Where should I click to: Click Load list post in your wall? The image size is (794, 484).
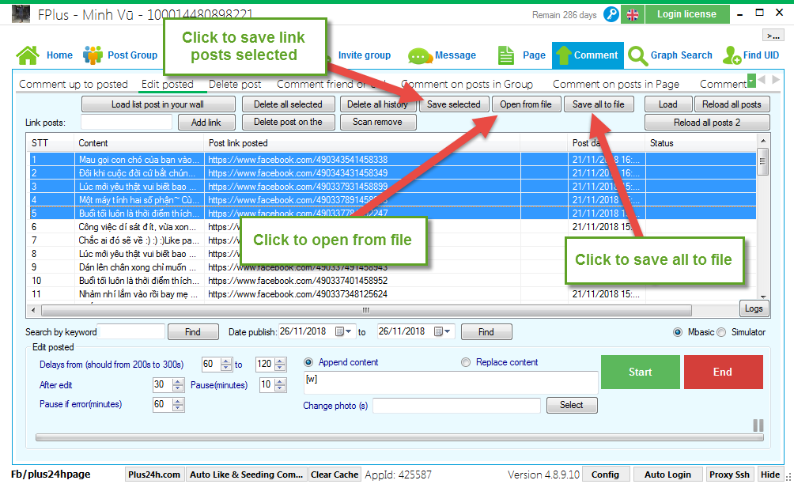pos(158,104)
